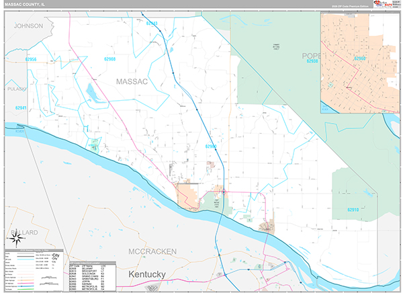Viewport: 403px width, 293px height.
Task: Click ZIP code label 62943 near top
Action: click(x=152, y=24)
